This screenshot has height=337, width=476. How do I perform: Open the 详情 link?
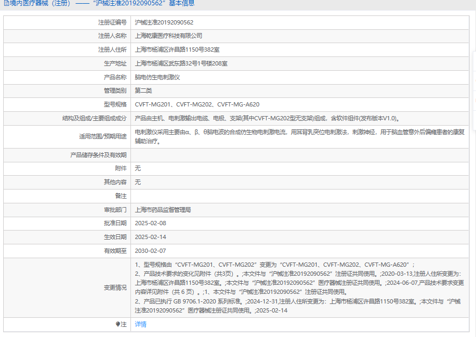tap(141, 324)
